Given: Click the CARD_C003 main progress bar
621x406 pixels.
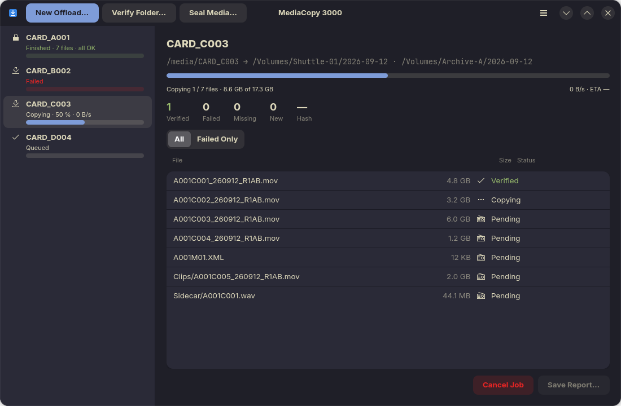Looking at the screenshot, I should coord(388,76).
